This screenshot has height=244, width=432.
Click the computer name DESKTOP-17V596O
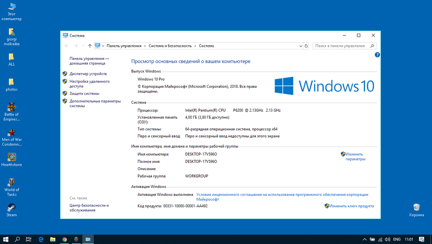click(x=201, y=154)
